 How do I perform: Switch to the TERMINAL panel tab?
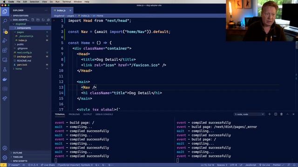click(x=60, y=114)
